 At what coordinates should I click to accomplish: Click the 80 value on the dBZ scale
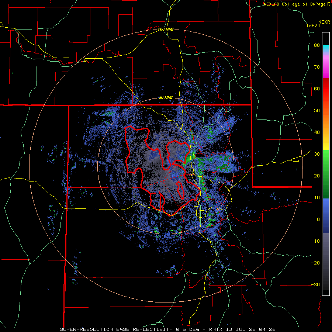pos(317,45)
